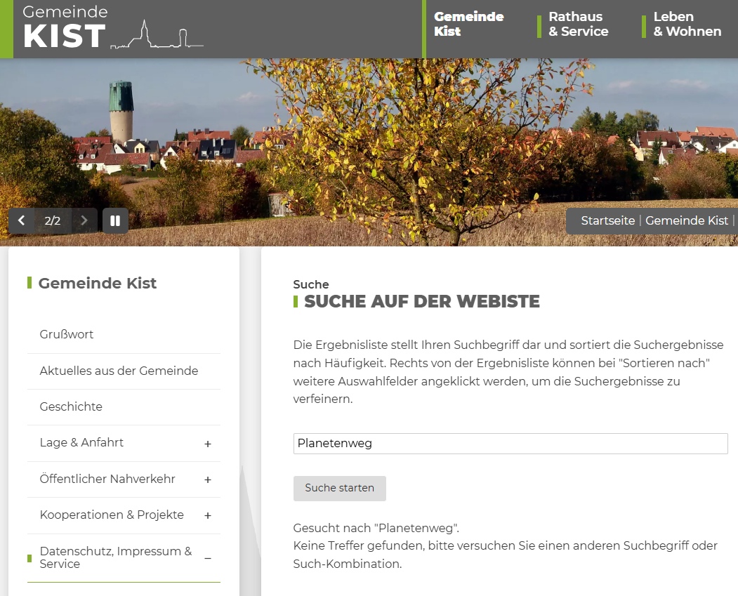Focus the search field containing Planetenweg
738x596 pixels.
(510, 444)
